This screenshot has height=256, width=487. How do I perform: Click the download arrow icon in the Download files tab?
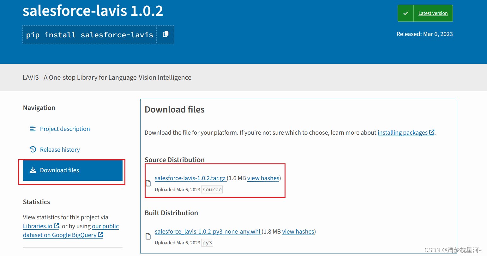point(33,170)
